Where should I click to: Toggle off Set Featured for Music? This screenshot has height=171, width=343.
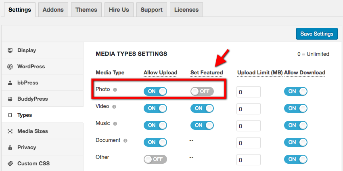(x=202, y=125)
